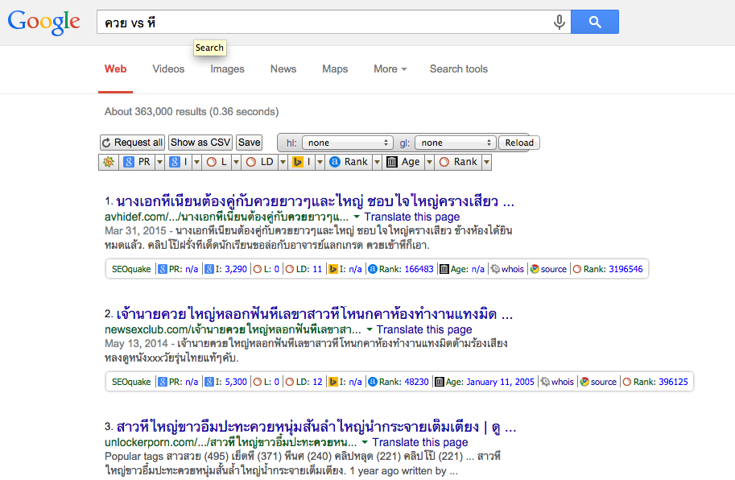Sort by Google PR parameter button

pos(137,162)
